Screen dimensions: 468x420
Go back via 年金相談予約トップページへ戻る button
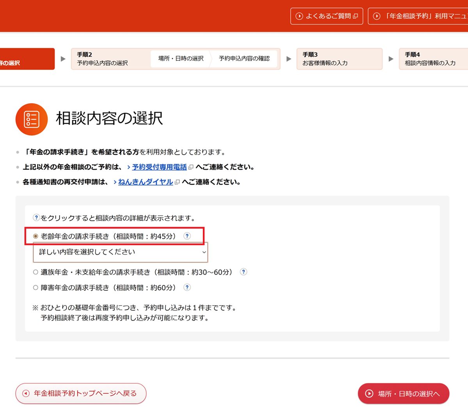click(81, 393)
